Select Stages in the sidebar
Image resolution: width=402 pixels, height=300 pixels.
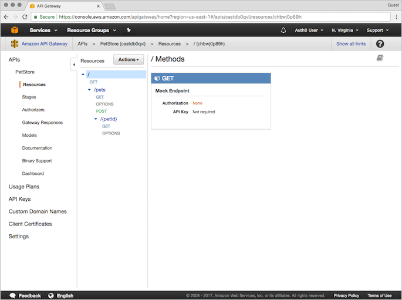[29, 97]
